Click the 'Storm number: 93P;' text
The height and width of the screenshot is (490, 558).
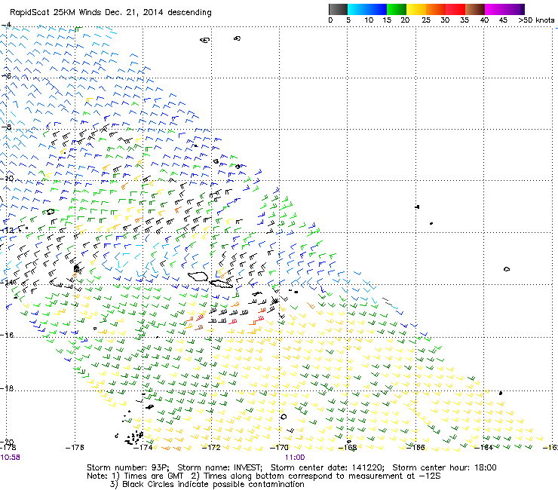pyautogui.click(x=127, y=467)
